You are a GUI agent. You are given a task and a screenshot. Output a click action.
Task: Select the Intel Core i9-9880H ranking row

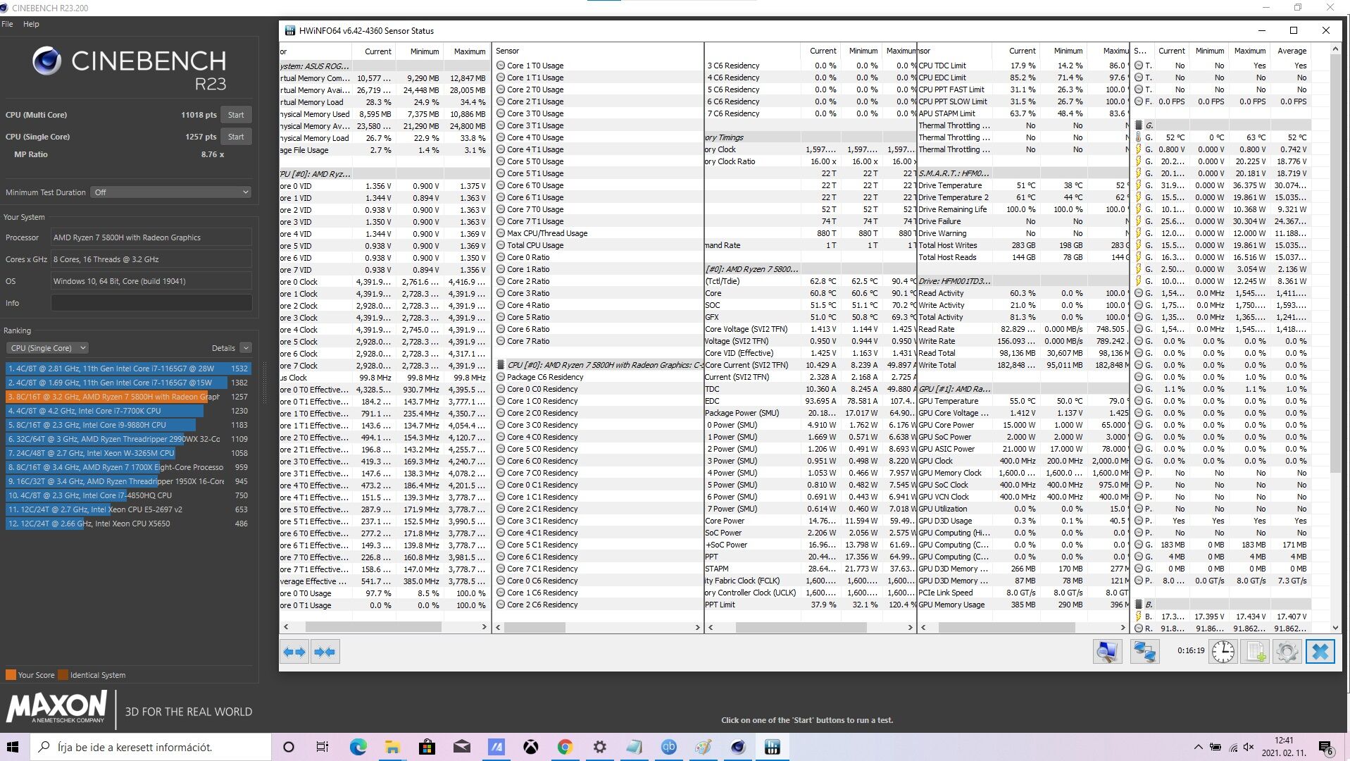pyautogui.click(x=127, y=425)
